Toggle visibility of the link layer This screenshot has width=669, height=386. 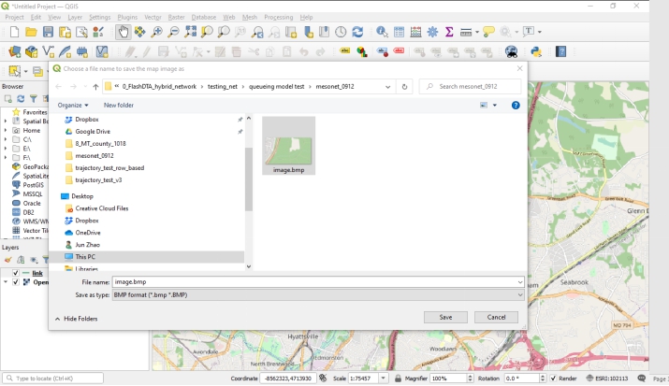(x=16, y=273)
